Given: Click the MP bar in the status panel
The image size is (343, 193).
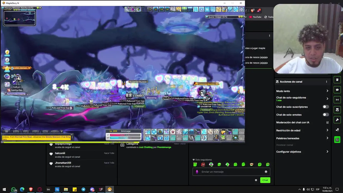Looking at the screenshot, I should click(125, 138).
